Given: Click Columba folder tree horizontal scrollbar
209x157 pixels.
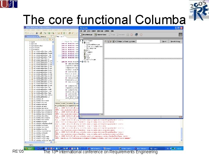Looking at the screenshot, I should tap(91, 115).
